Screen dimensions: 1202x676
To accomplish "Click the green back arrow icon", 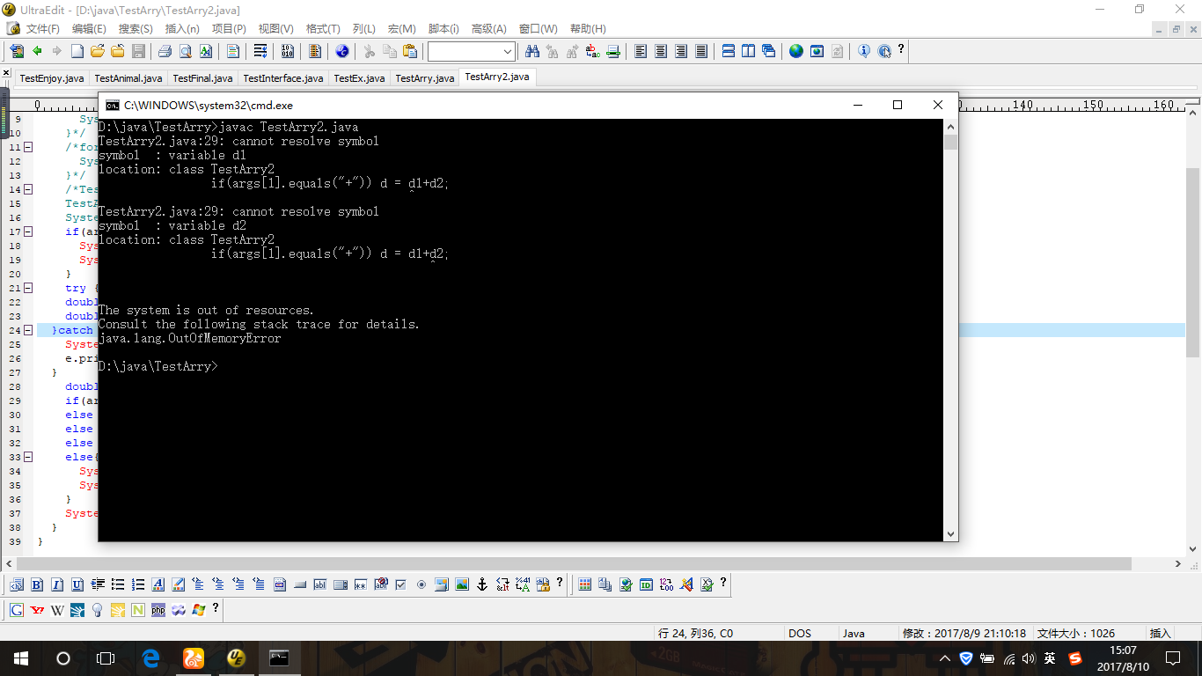I will [38, 51].
